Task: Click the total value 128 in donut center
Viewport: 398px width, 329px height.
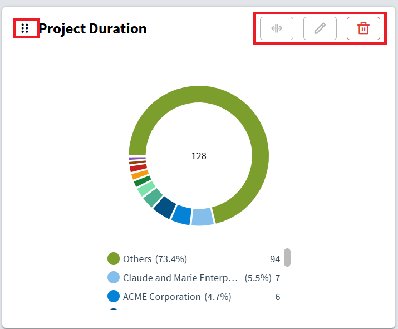Action: 199,156
